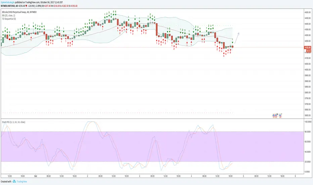The height and width of the screenshot is (185, 313).
Task: Open the economic event flag with badge 7
Action: pyautogui.click(x=280, y=115)
